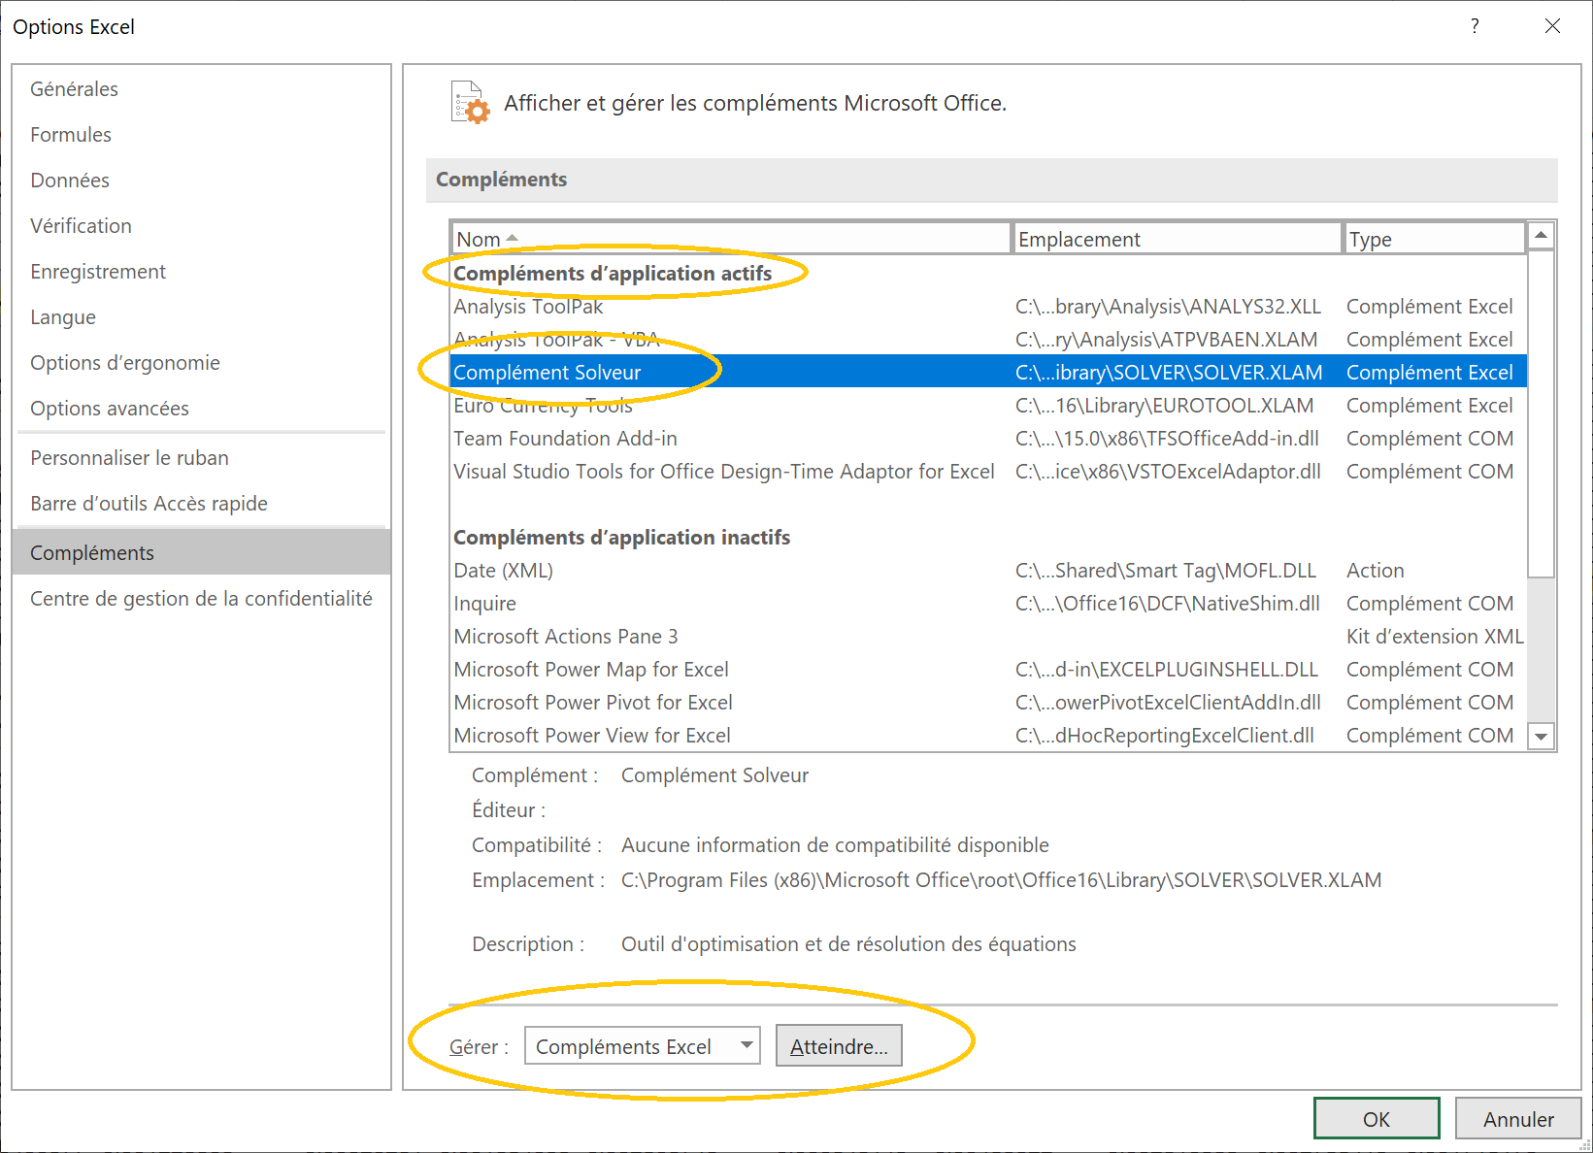Select Euro Currency Tools add-in
The height and width of the screenshot is (1153, 1593).
pos(988,406)
